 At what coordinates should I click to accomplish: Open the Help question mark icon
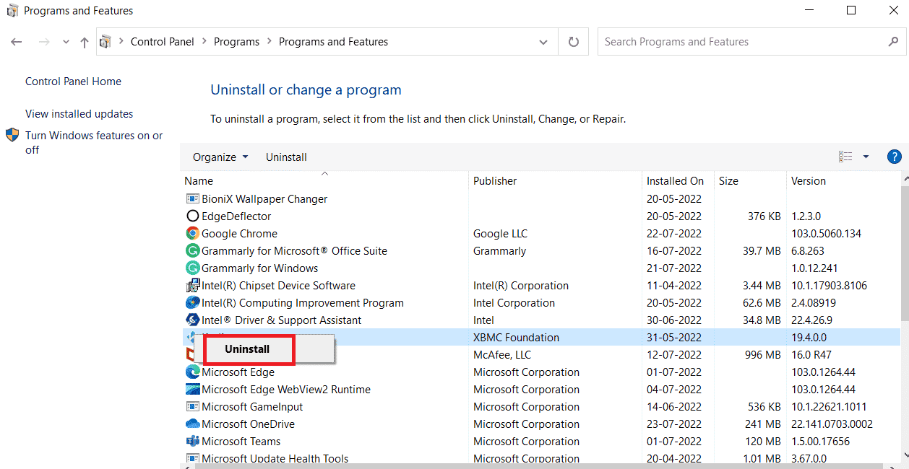(x=894, y=157)
